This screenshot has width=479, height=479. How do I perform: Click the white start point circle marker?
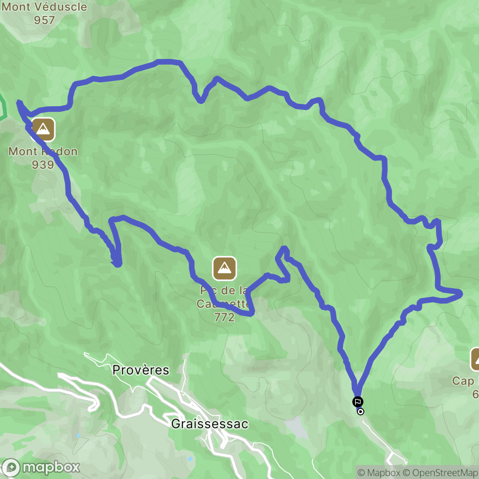pos(361,412)
